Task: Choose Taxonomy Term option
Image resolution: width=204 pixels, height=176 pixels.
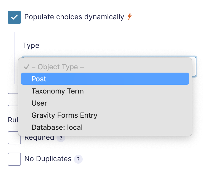Action: (x=105, y=91)
